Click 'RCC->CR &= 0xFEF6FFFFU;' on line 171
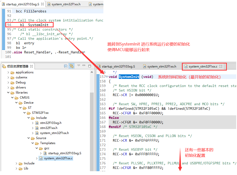The height and width of the screenshot is (175, 237). point(136,140)
